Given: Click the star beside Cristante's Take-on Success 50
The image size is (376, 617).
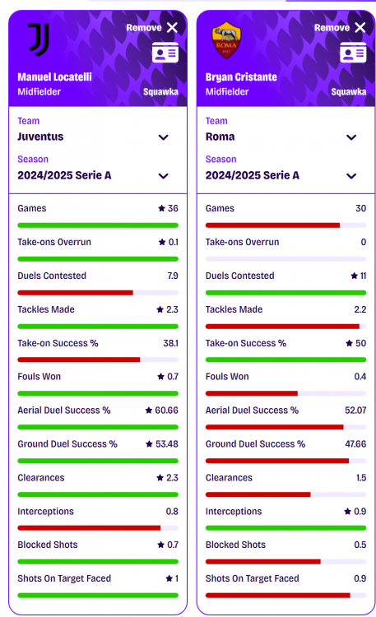Looking at the screenshot, I should pos(349,343).
